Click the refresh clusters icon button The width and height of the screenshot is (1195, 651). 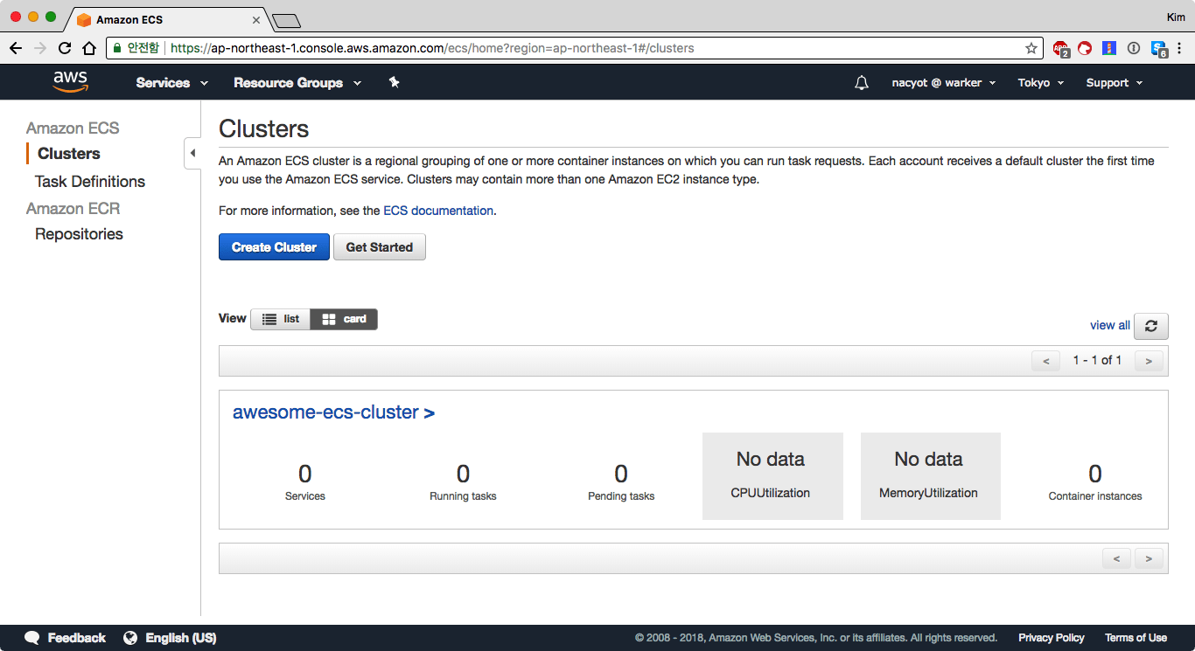point(1150,326)
